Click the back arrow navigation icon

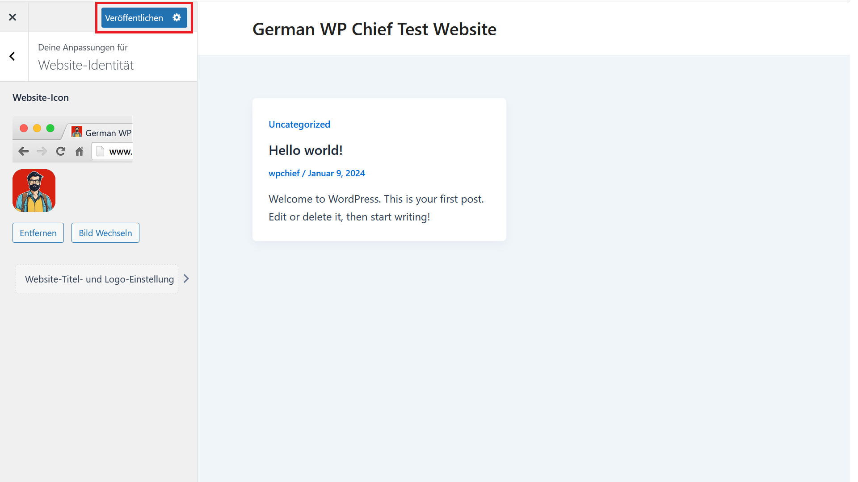point(13,56)
